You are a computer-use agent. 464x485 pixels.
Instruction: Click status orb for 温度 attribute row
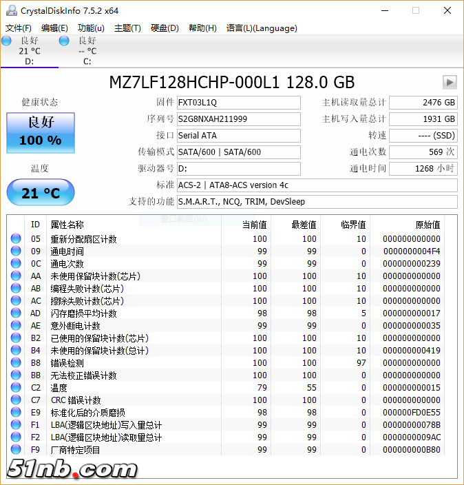coord(16,388)
